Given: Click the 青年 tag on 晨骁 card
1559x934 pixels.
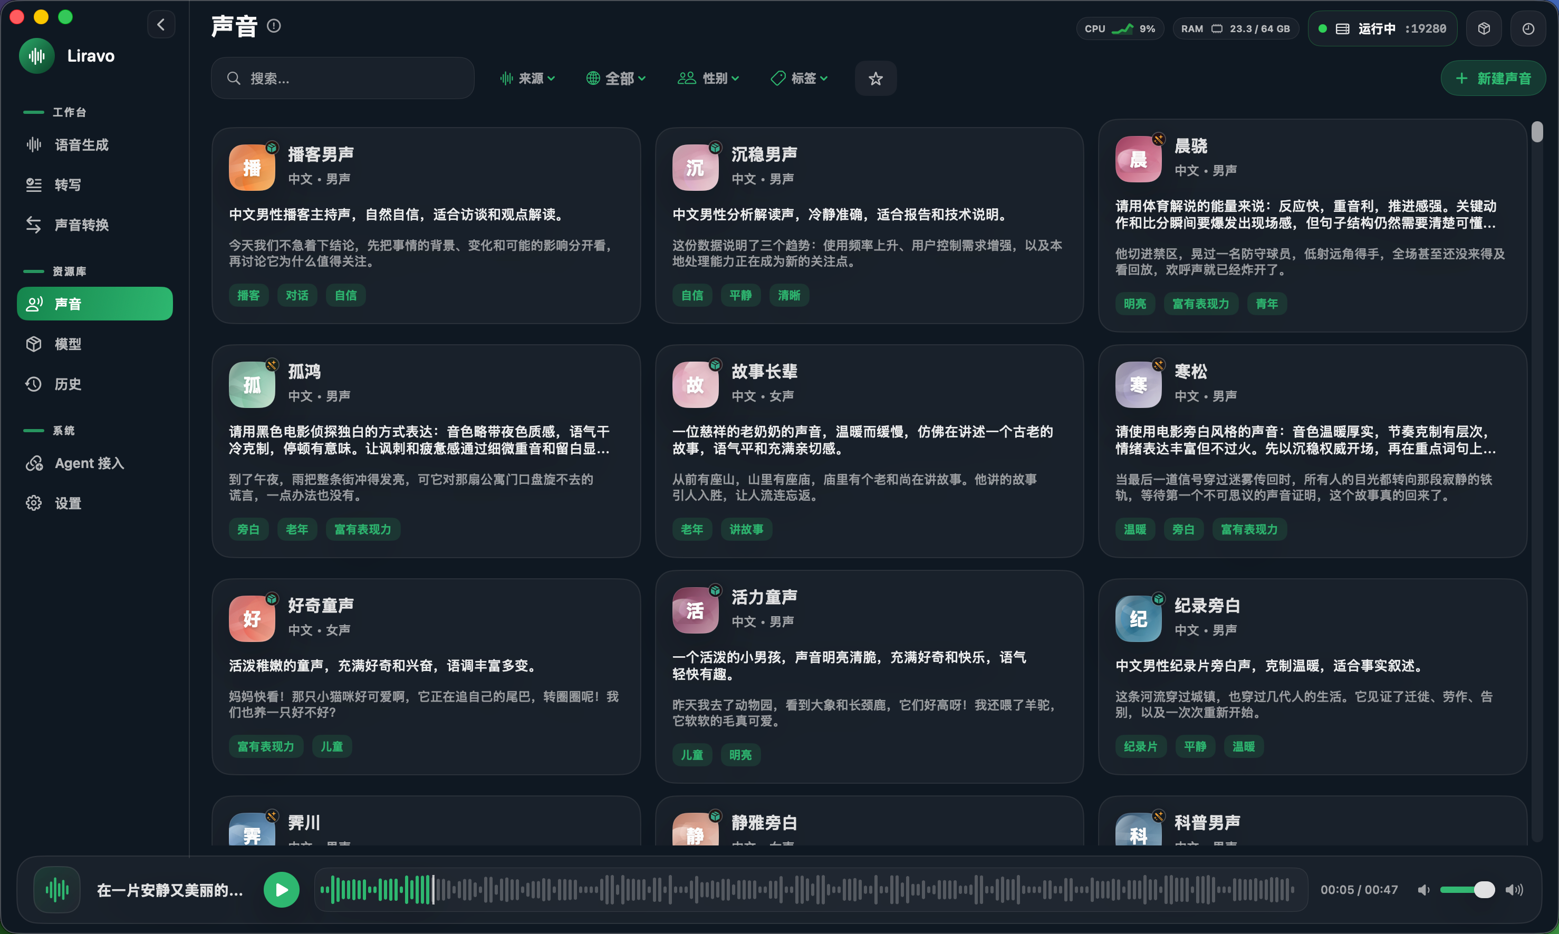Looking at the screenshot, I should (1266, 304).
